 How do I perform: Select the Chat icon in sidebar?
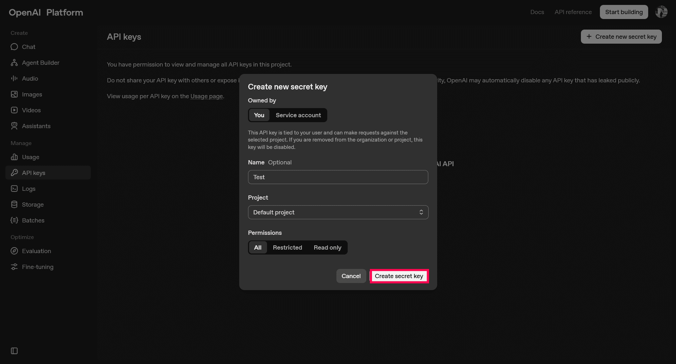tap(14, 46)
